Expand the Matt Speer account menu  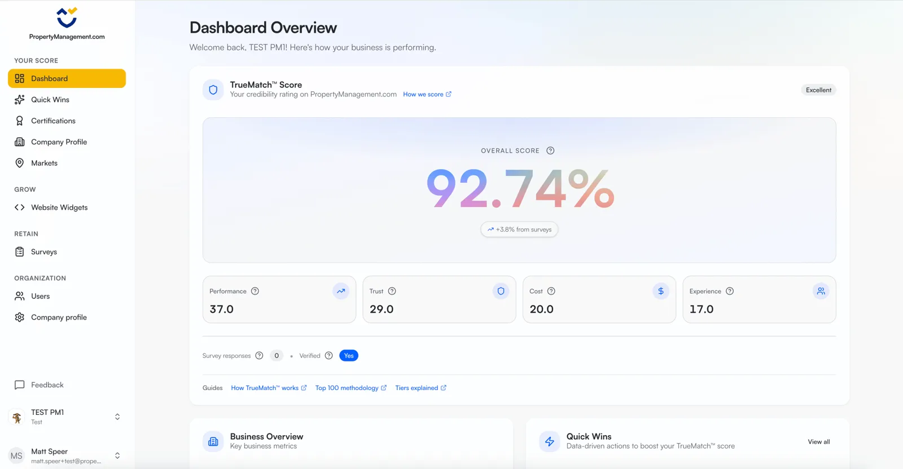tap(117, 455)
